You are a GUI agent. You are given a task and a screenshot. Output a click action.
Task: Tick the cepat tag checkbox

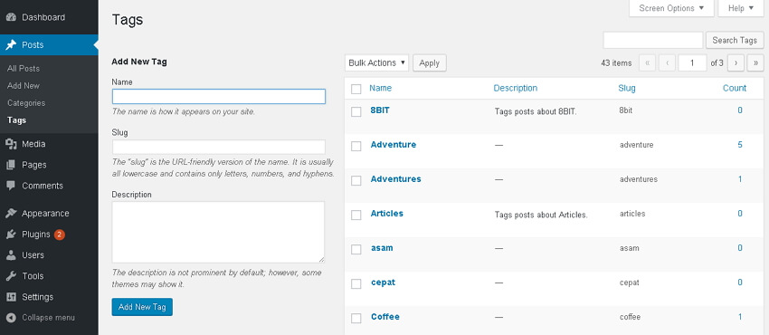[x=356, y=283]
